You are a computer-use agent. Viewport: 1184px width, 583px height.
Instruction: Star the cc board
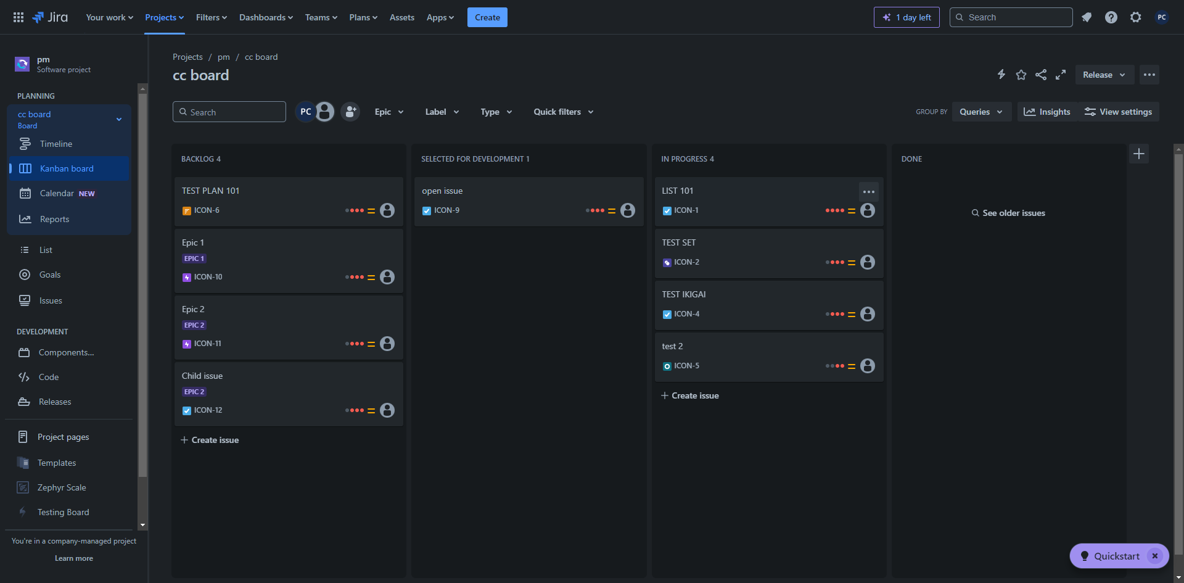(1021, 75)
